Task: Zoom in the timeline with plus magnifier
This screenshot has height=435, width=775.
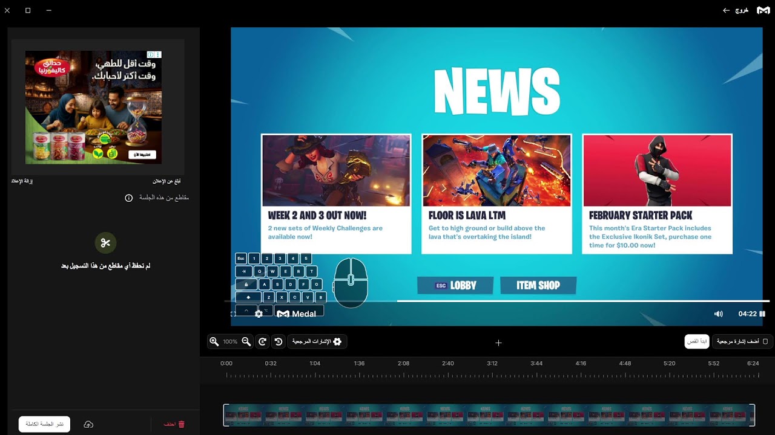Action: point(214,341)
